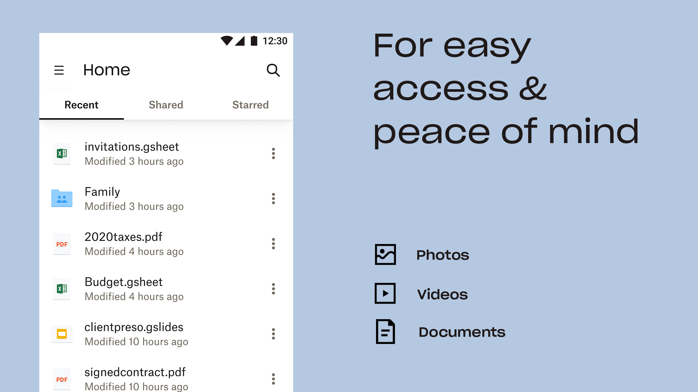Switch to the Shared tab

click(166, 105)
